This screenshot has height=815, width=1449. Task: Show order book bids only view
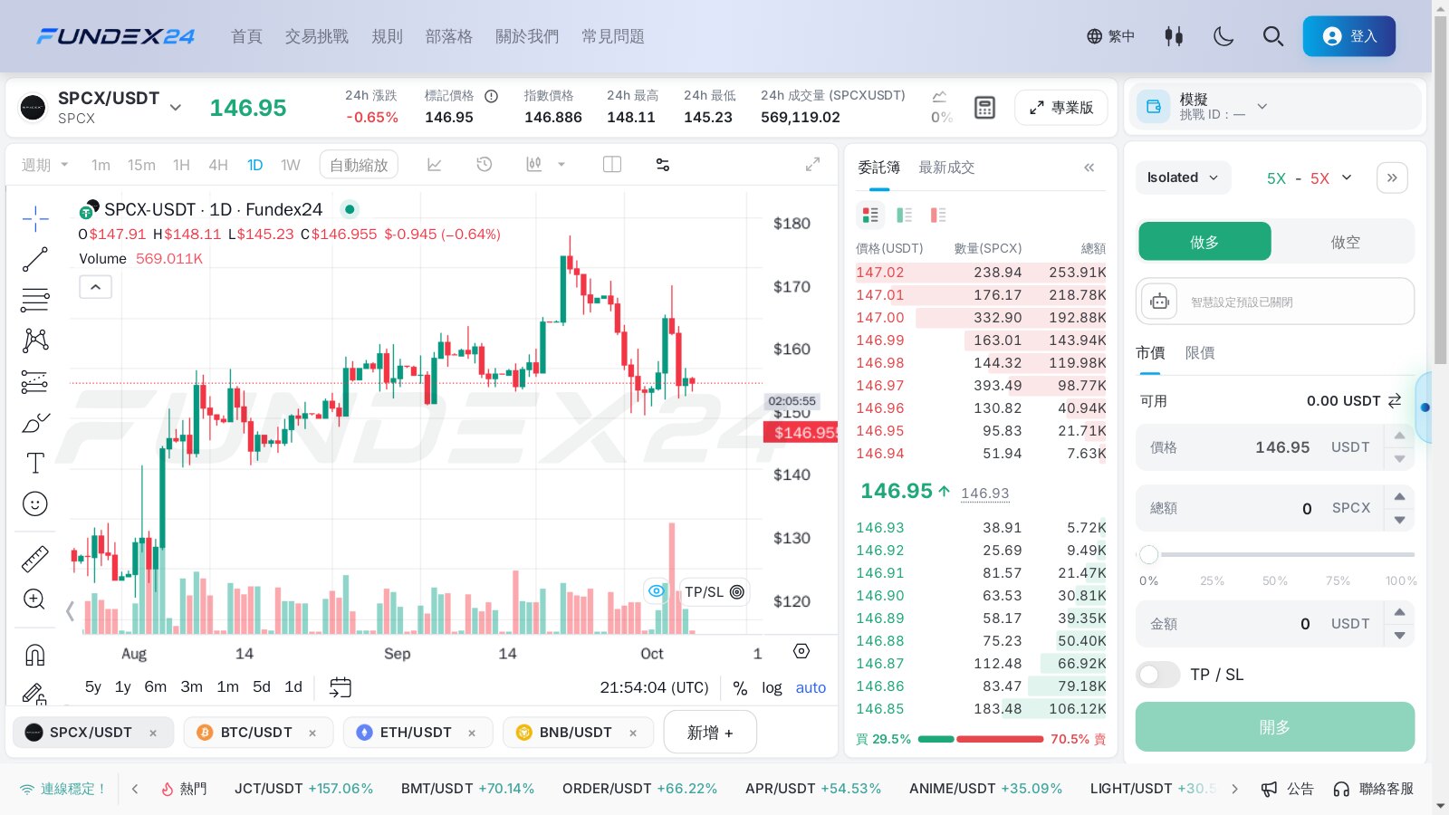click(904, 215)
